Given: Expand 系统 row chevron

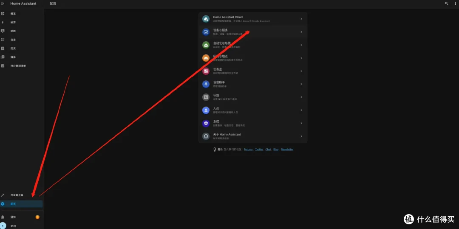Looking at the screenshot, I should point(301,123).
